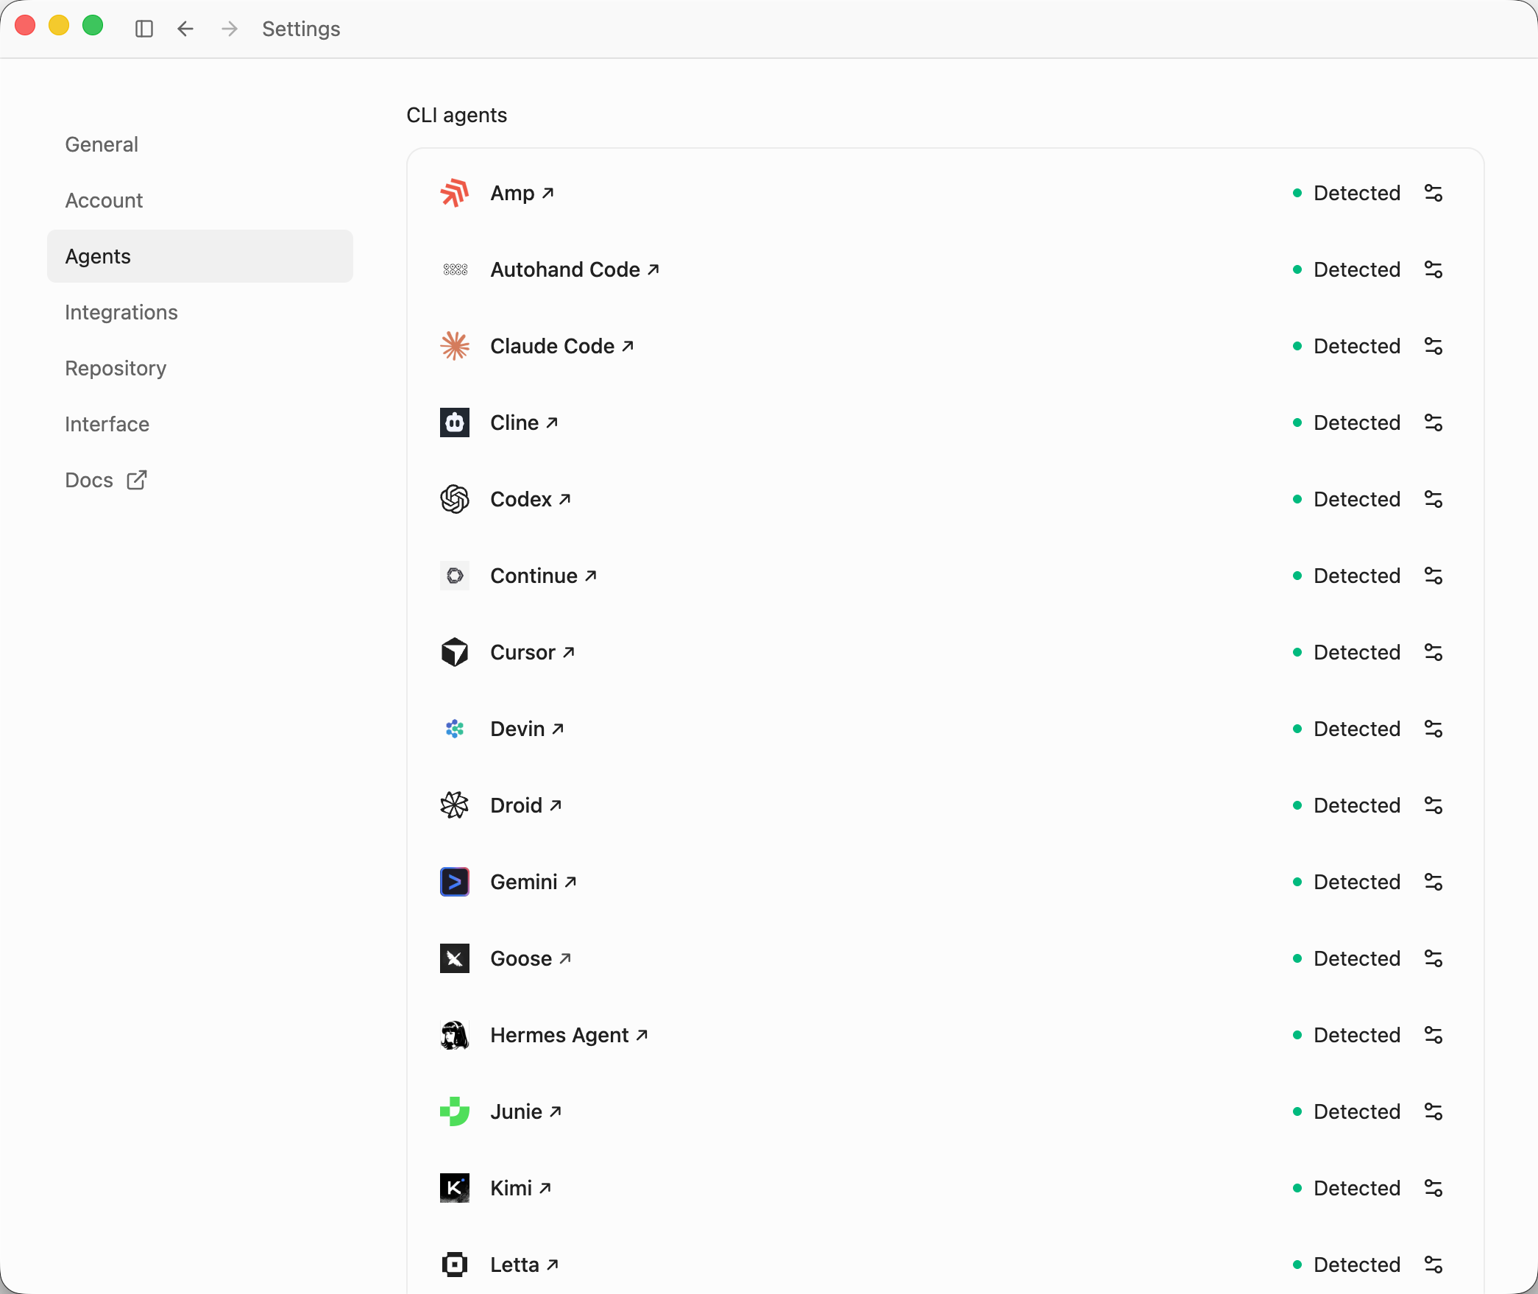Click the Gemini terminal prompt logo

[x=455, y=882]
